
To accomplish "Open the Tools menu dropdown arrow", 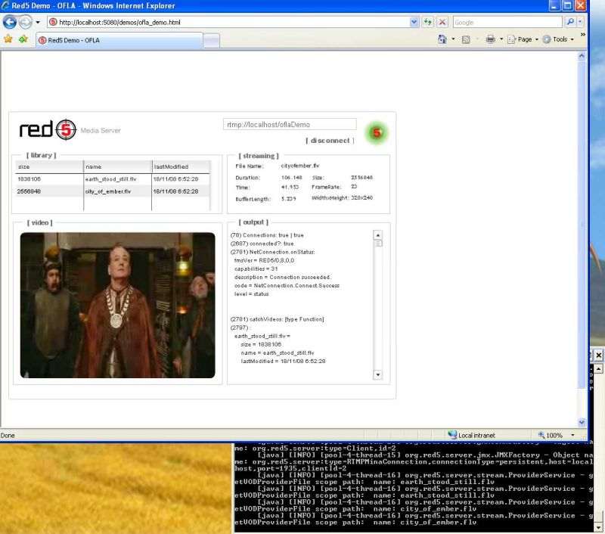I will pos(572,39).
